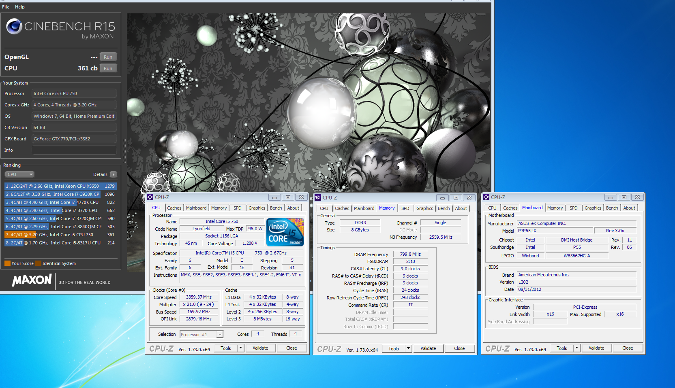Select ranking row Intel Xeon CPU X5650

[x=61, y=186]
